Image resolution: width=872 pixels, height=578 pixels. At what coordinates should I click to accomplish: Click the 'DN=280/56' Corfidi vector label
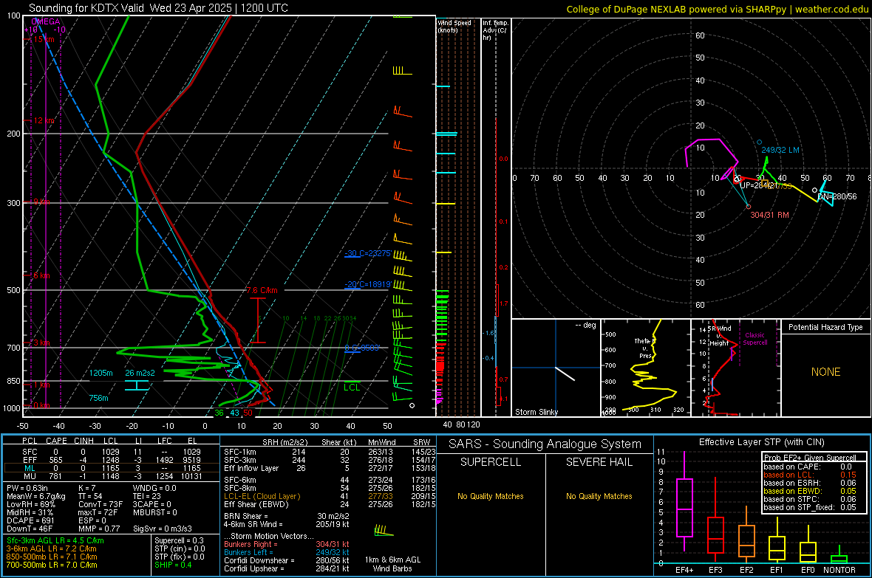pyautogui.click(x=837, y=196)
